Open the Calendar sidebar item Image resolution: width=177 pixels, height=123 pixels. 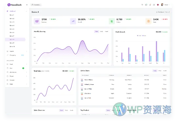(12, 80)
